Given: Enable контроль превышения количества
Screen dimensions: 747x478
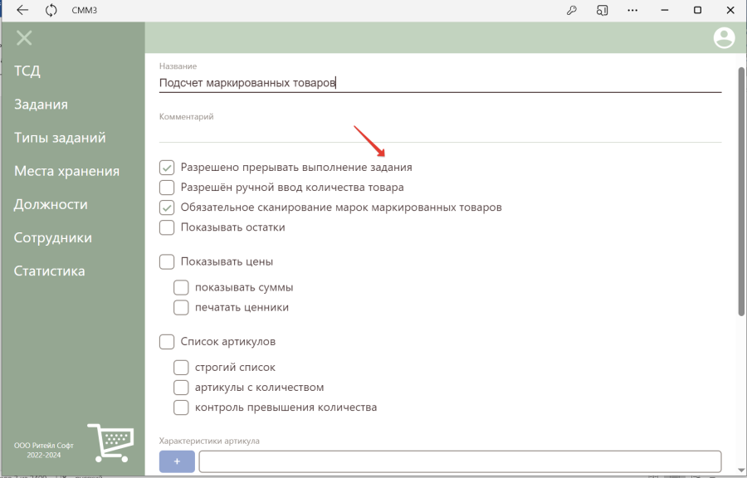Looking at the screenshot, I should (181, 407).
